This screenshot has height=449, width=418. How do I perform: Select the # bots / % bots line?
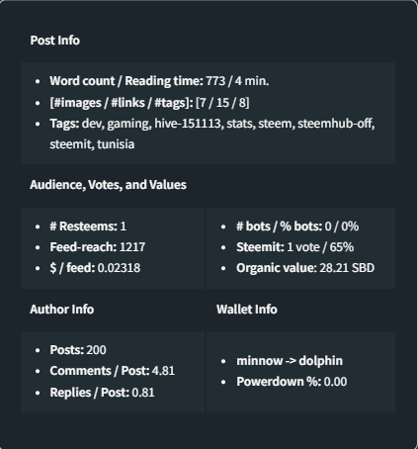(x=297, y=226)
